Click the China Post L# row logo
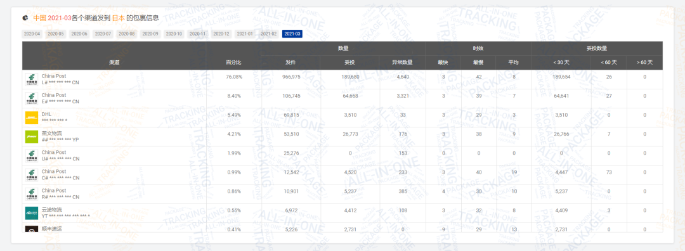This screenshot has height=251, width=685. pos(32,79)
